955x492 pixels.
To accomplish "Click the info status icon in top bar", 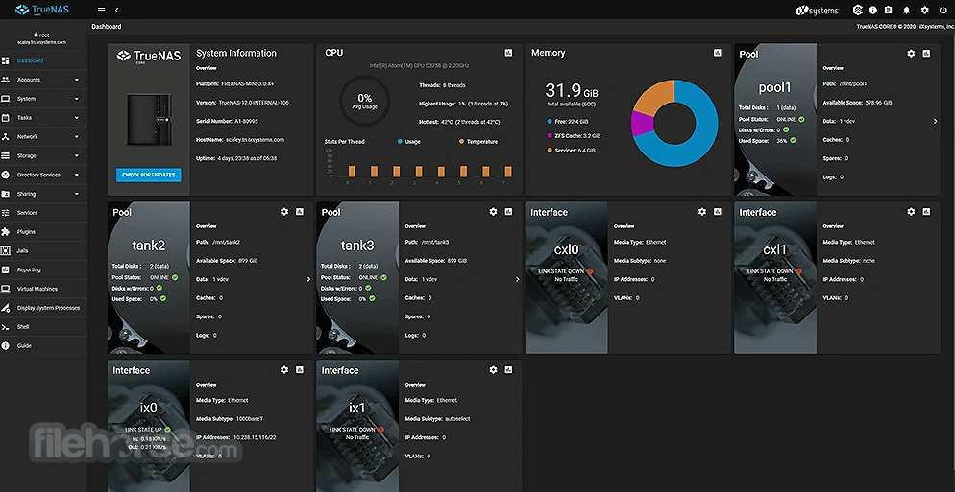I will 872,10.
